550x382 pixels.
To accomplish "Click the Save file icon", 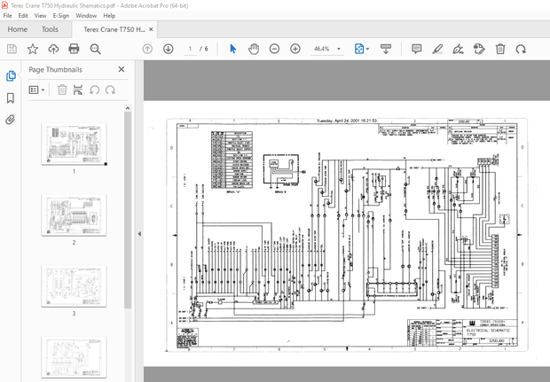I will pyautogui.click(x=12, y=49).
